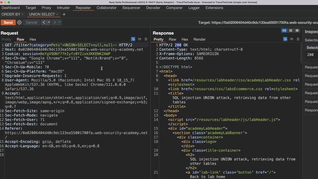
Task: Go to the Intruder tab
Action: [x=63, y=8]
